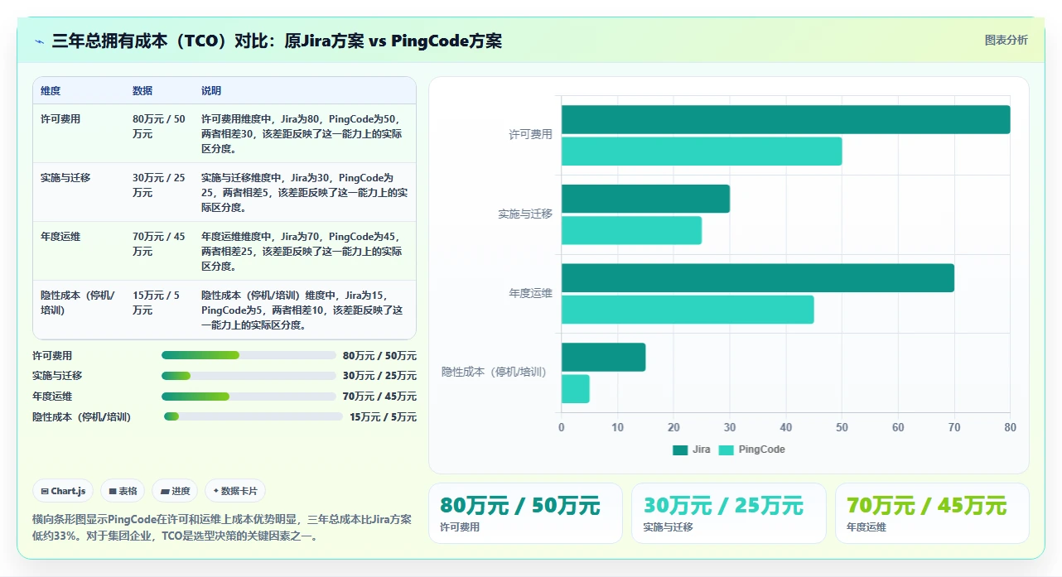Screen dimensions: 1062x577
Task: Click the 维度 column header
Action: pos(51,91)
